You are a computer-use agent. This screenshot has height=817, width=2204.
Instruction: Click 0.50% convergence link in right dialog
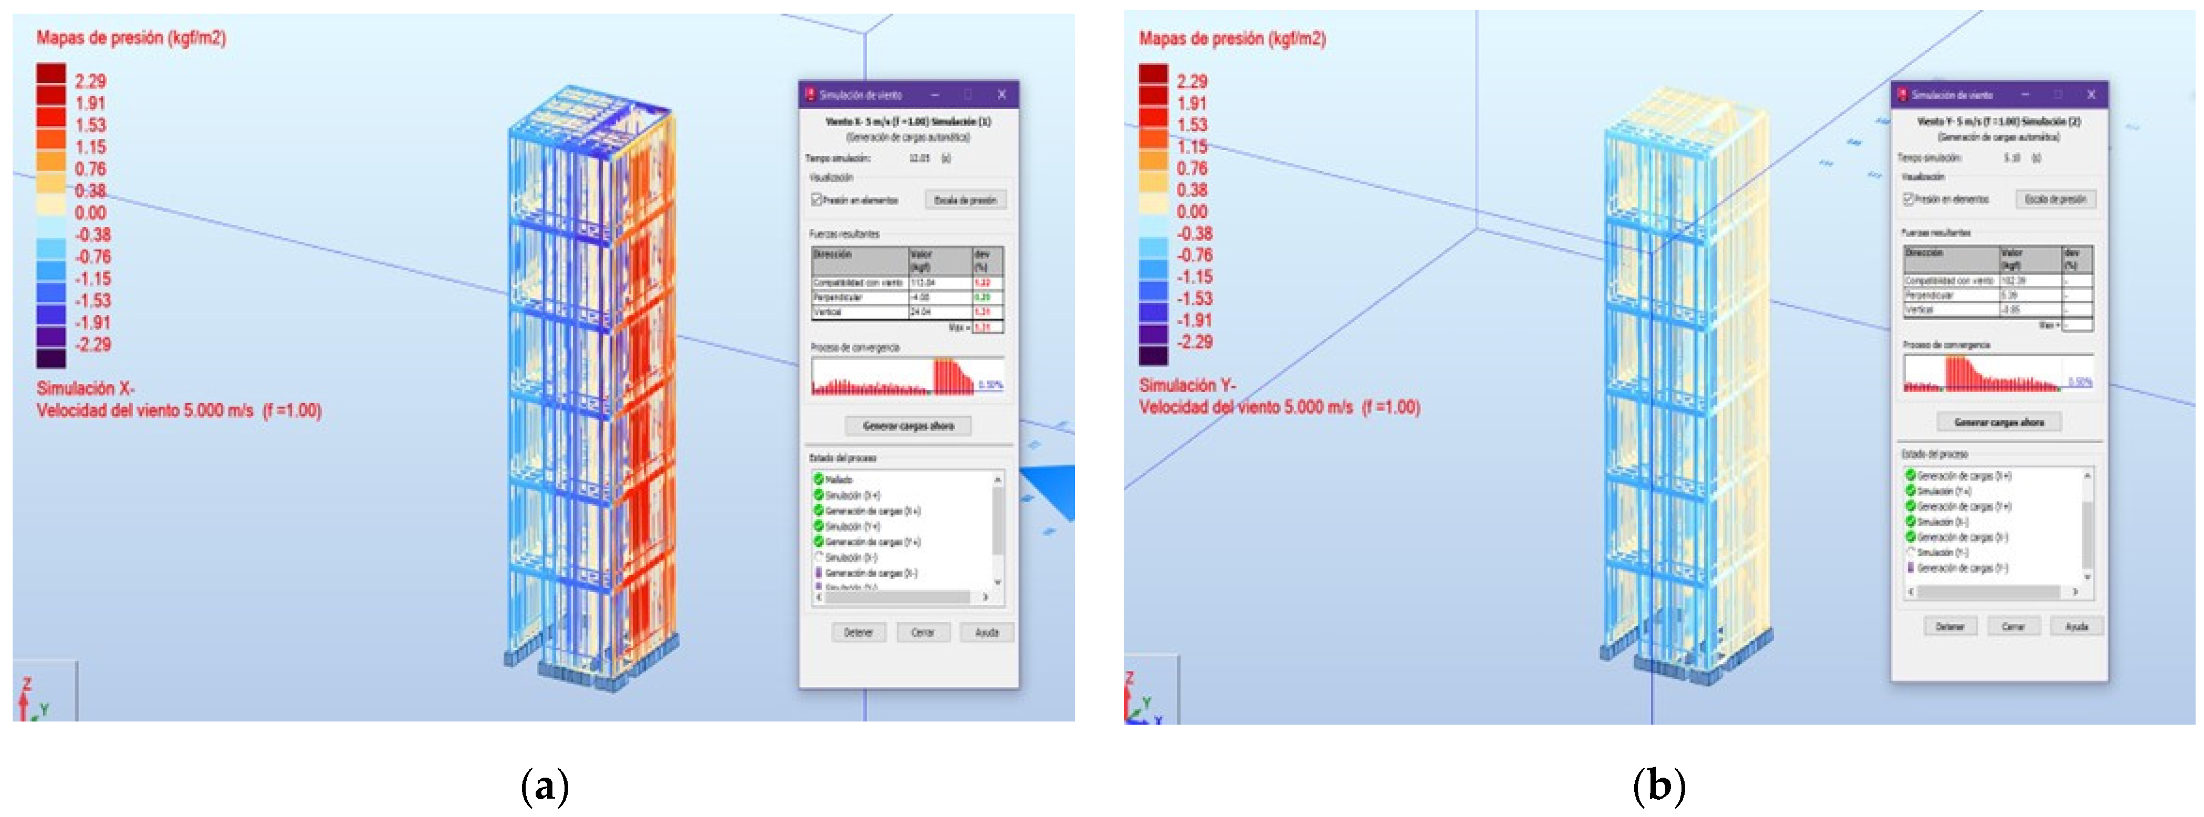[x=2081, y=382]
